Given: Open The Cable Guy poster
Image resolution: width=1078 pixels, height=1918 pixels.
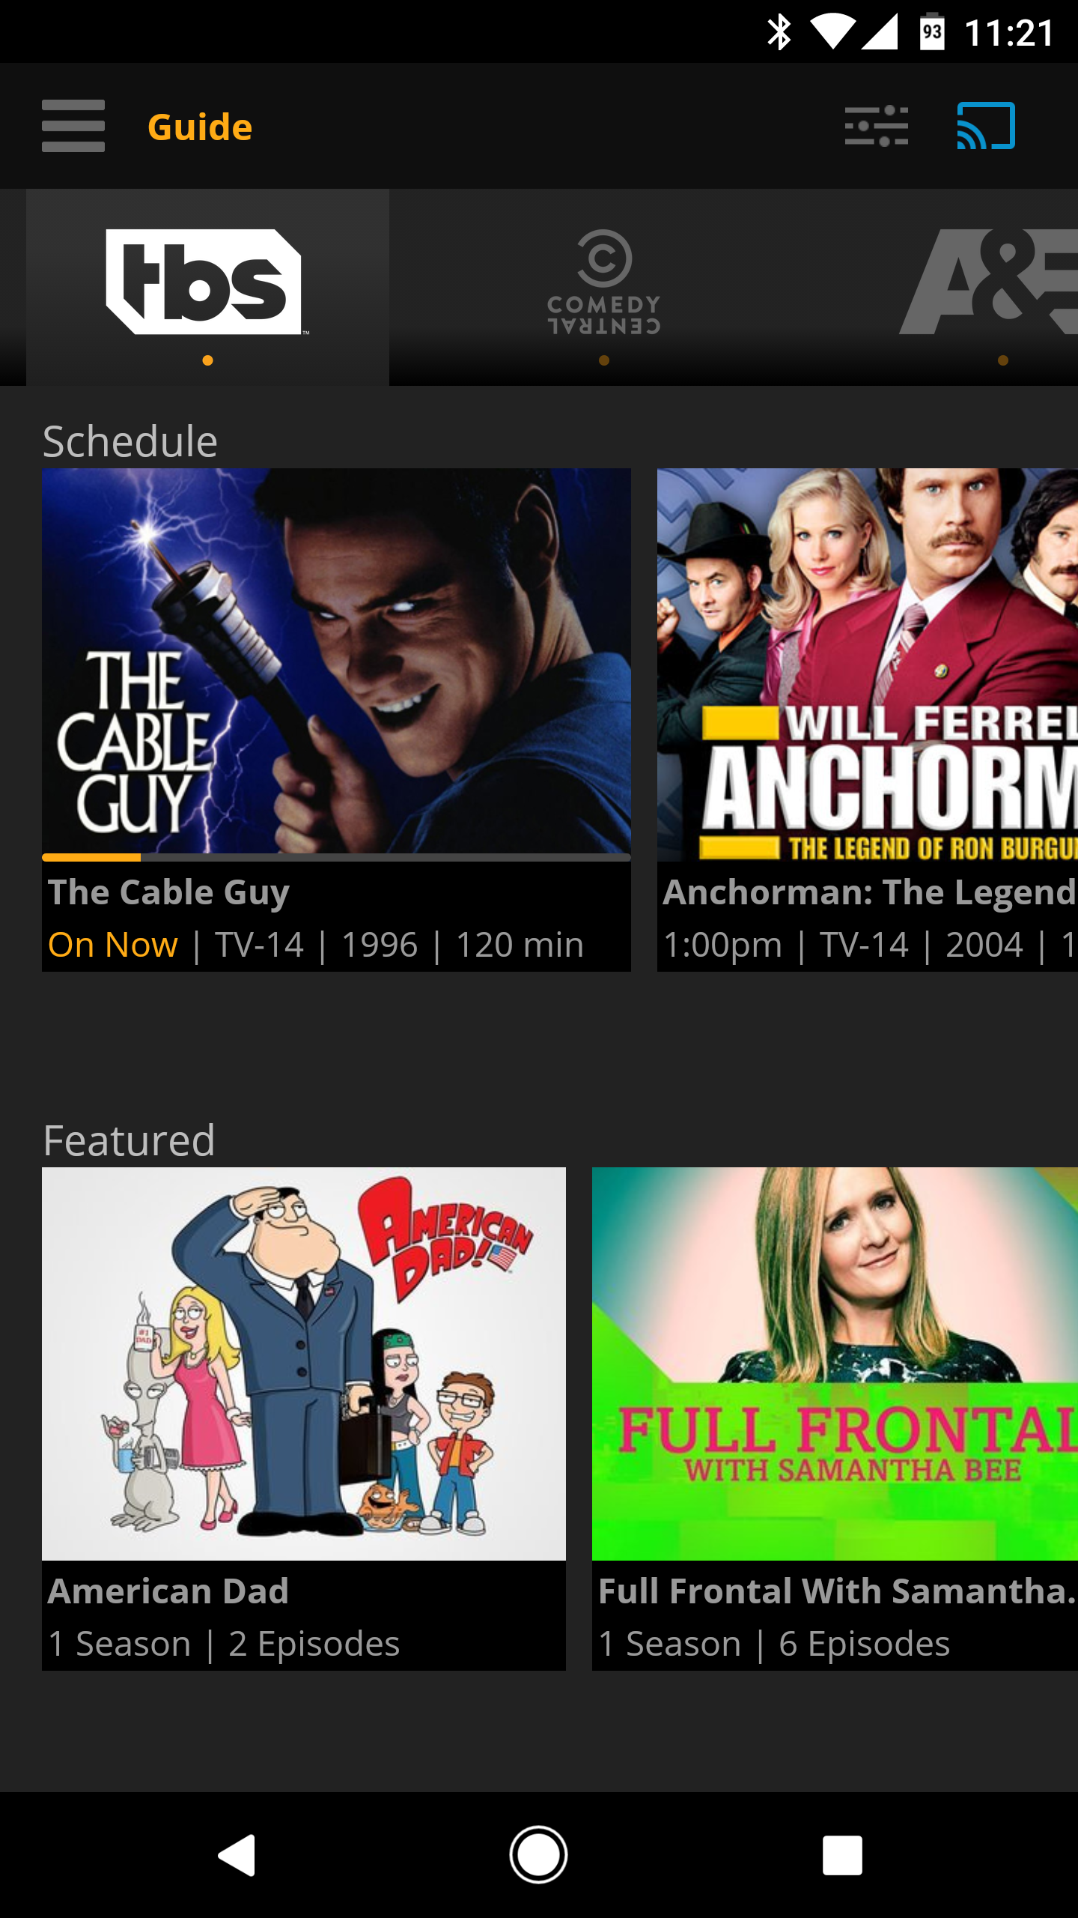Looking at the screenshot, I should coord(336,661).
